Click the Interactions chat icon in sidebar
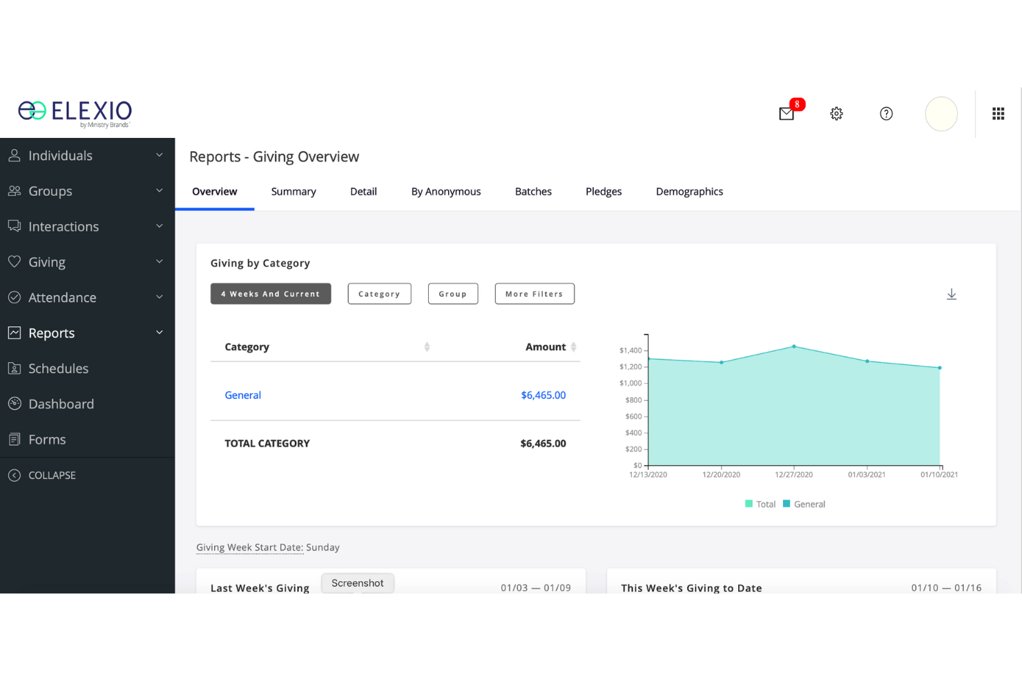This screenshot has height=681, width=1022. pyautogui.click(x=14, y=226)
